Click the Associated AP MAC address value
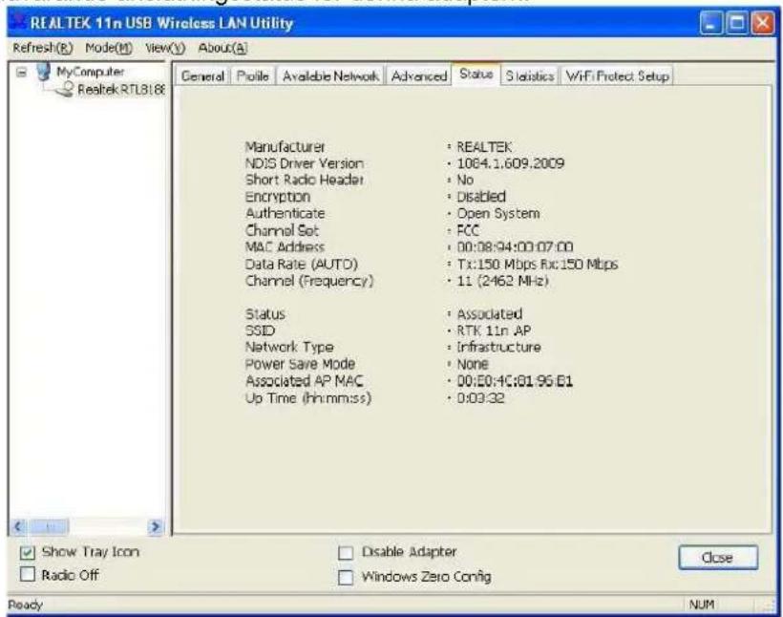This screenshot has width=783, height=617. click(515, 381)
